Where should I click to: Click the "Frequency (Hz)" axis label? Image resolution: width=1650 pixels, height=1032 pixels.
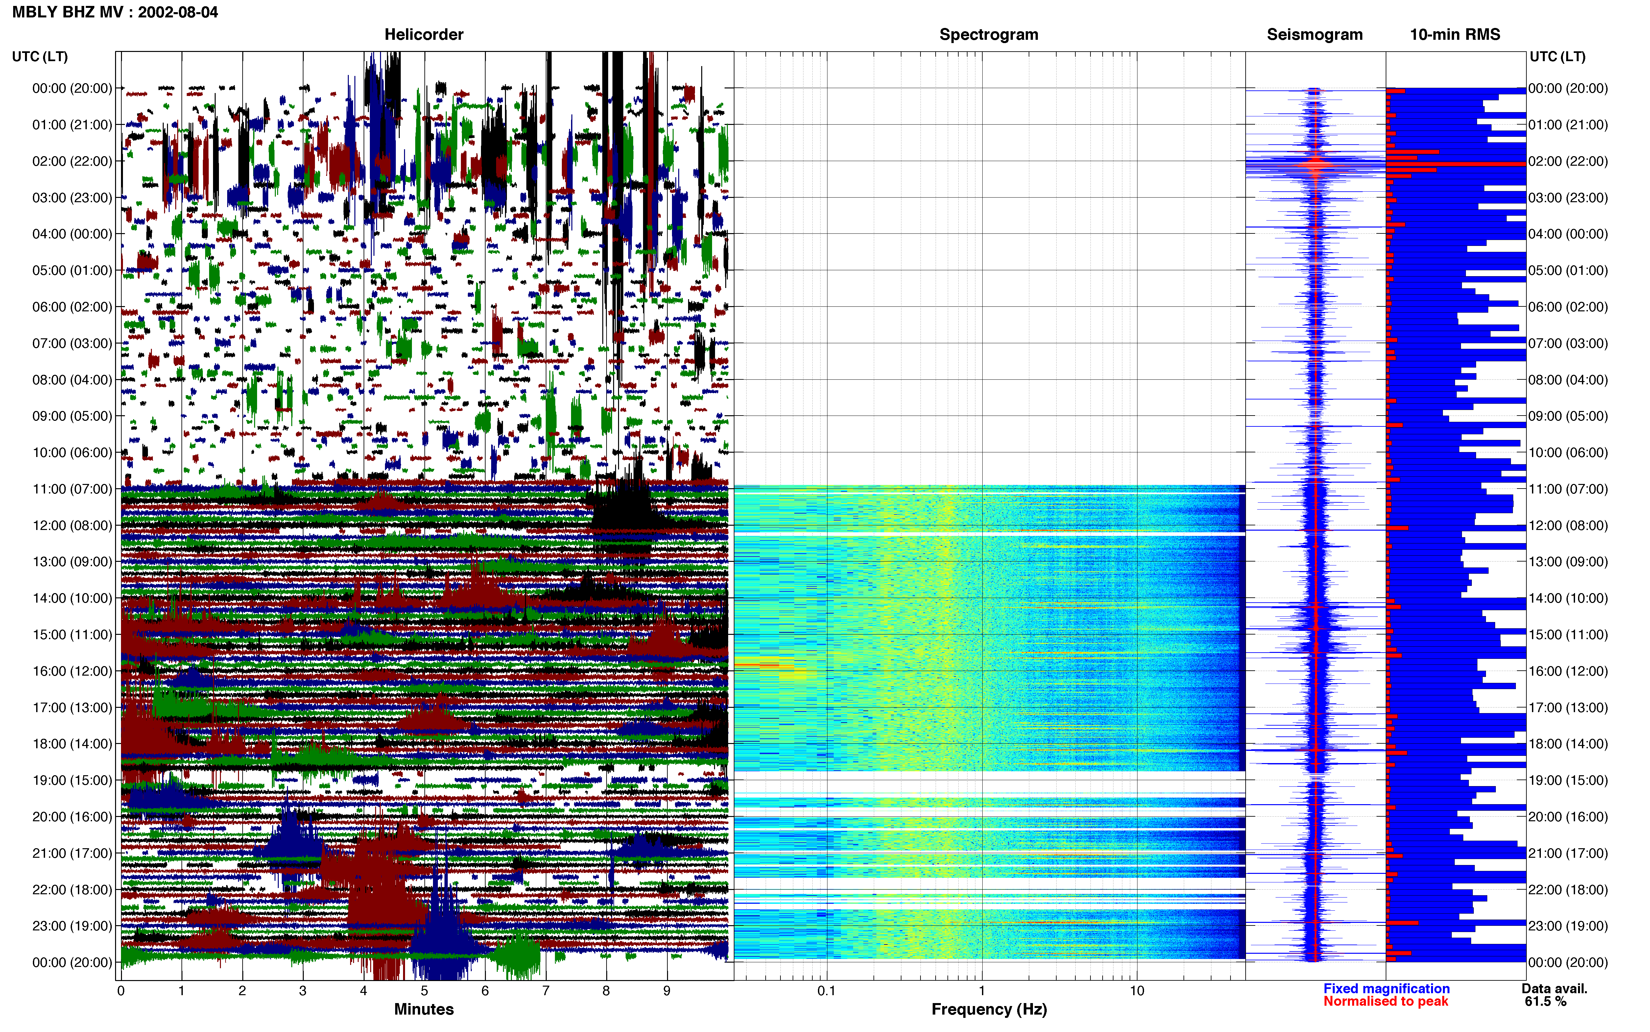click(x=989, y=1009)
